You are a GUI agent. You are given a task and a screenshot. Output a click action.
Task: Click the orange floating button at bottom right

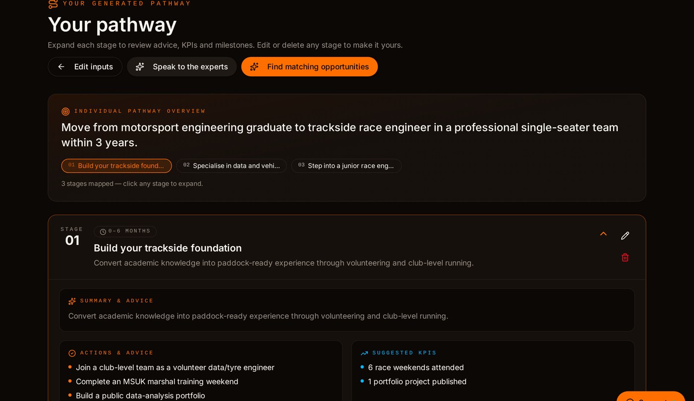650,396
